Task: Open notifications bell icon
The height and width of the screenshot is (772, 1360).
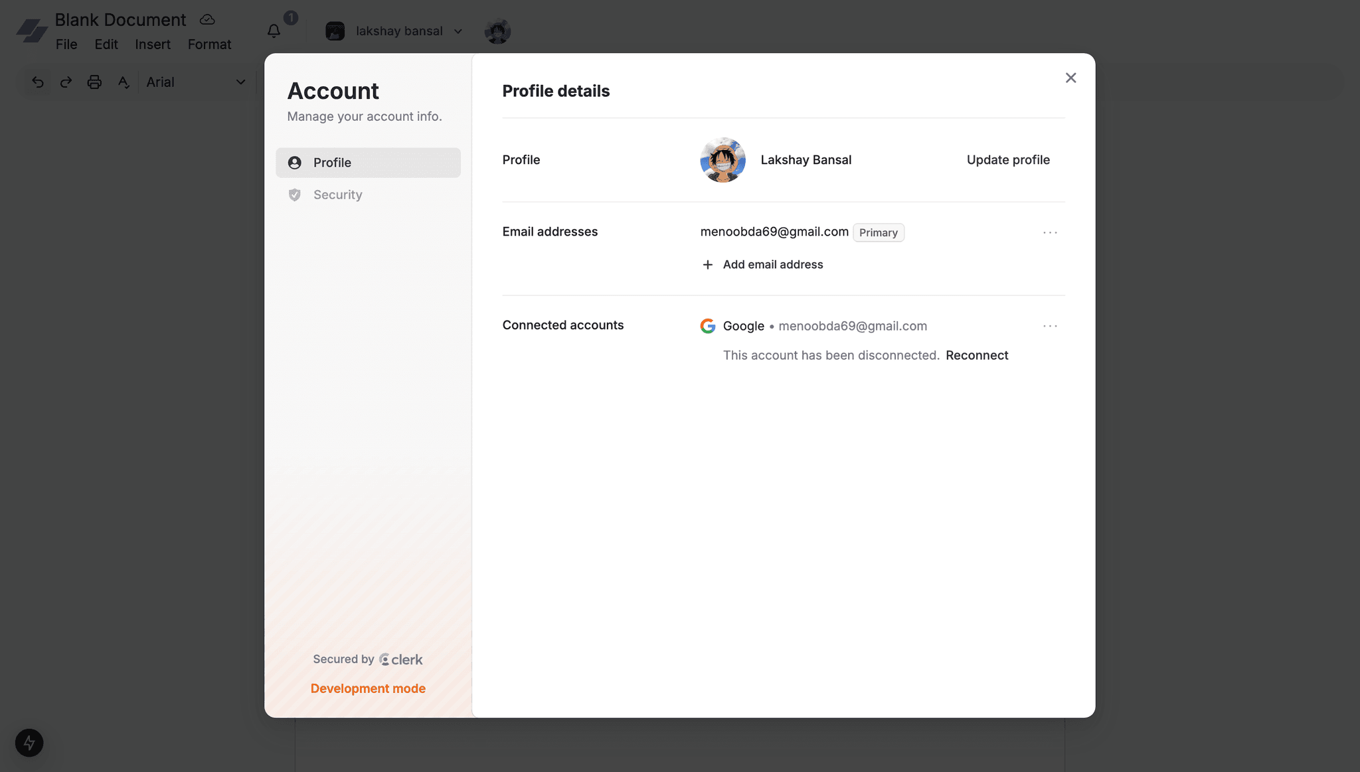Action: pyautogui.click(x=274, y=31)
